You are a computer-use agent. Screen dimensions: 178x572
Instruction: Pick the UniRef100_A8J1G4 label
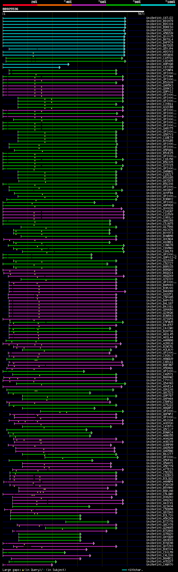click(x=160, y=420)
